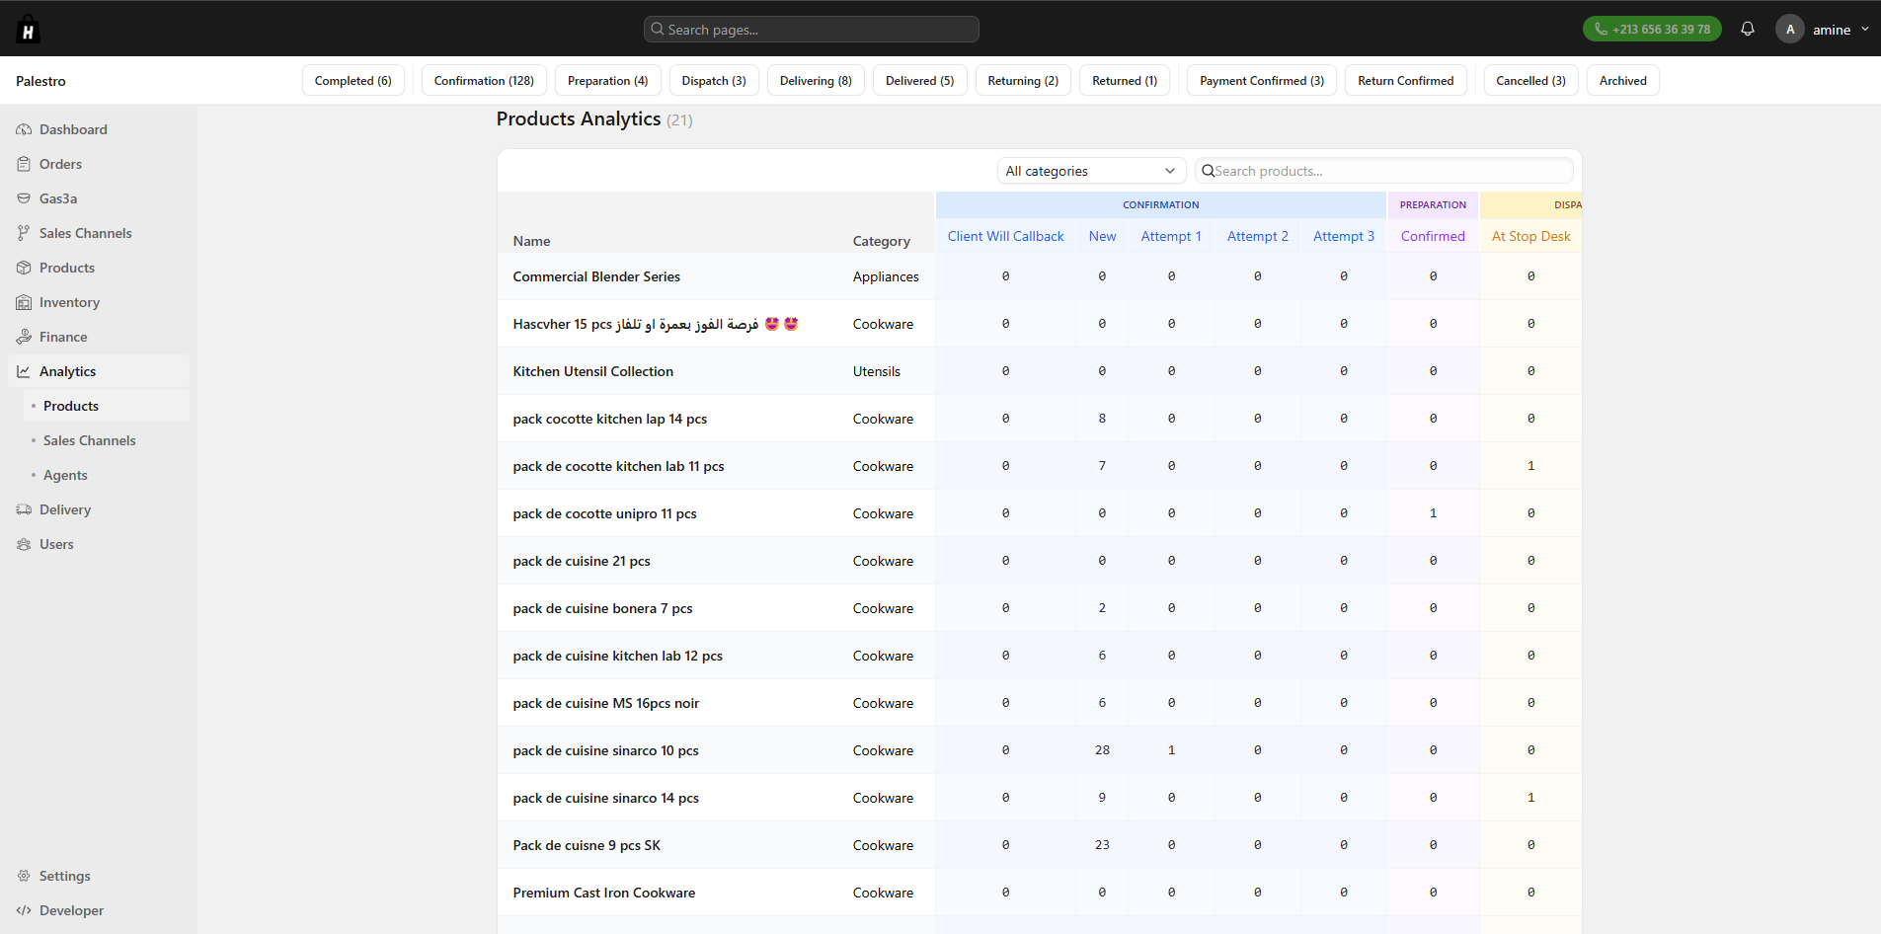Click 'Kitchen Utensil Collection' product name
1881x934 pixels.
[593, 371]
